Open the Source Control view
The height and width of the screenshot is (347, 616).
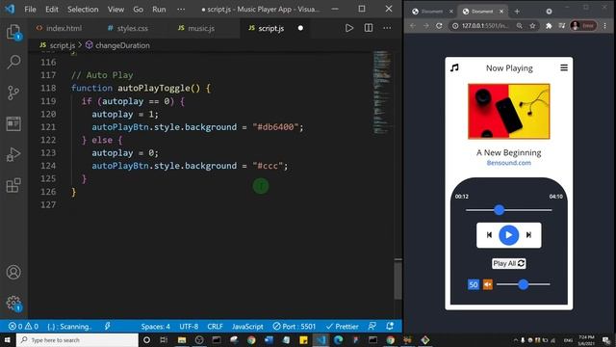tap(13, 93)
